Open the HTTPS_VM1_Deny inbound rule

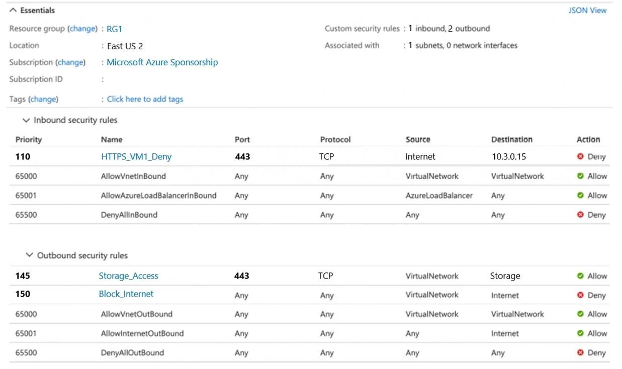pyautogui.click(x=136, y=157)
